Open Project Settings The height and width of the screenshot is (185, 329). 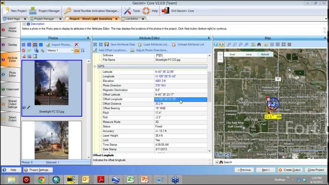pyautogui.click(x=38, y=170)
